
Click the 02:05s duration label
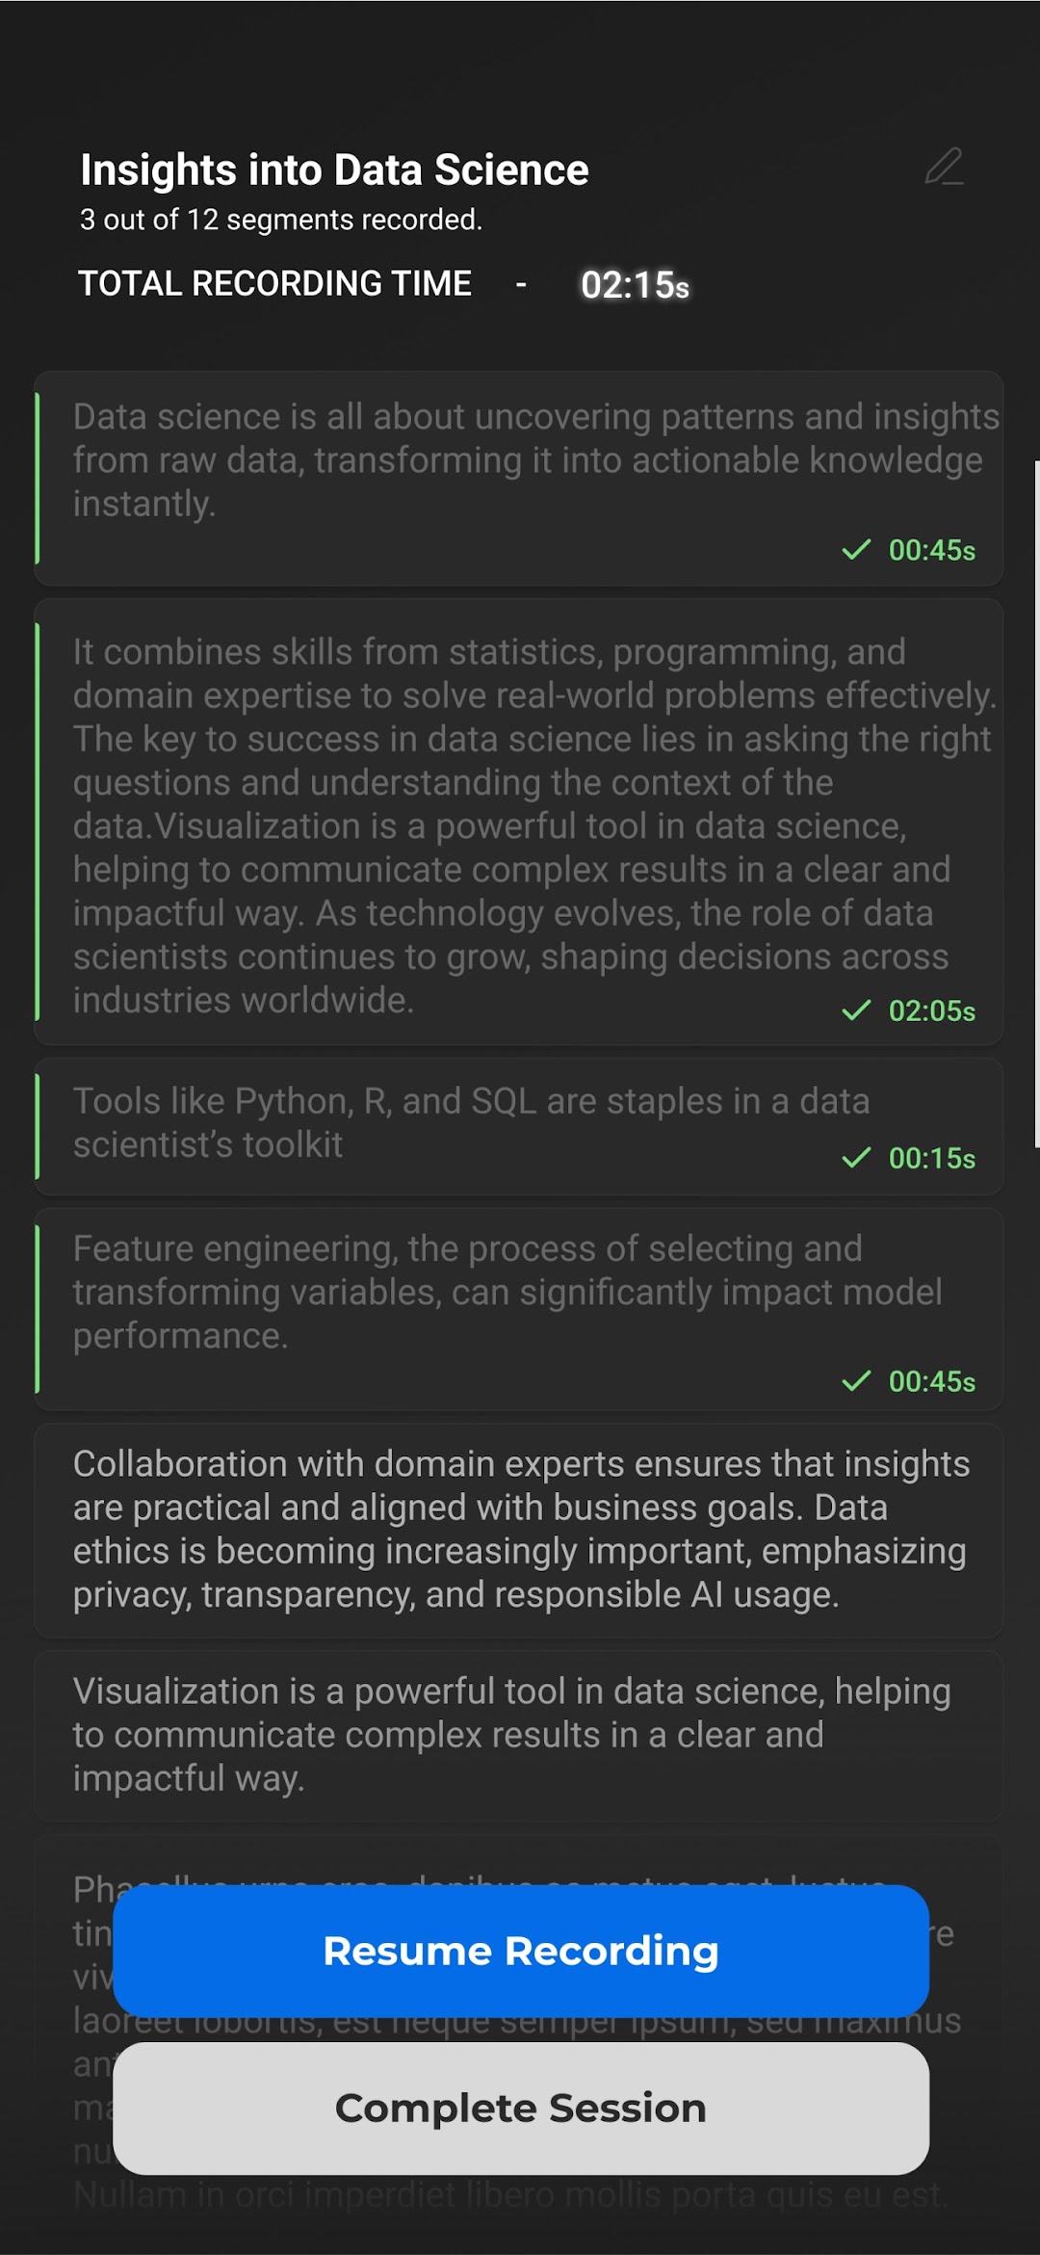coord(931,1010)
